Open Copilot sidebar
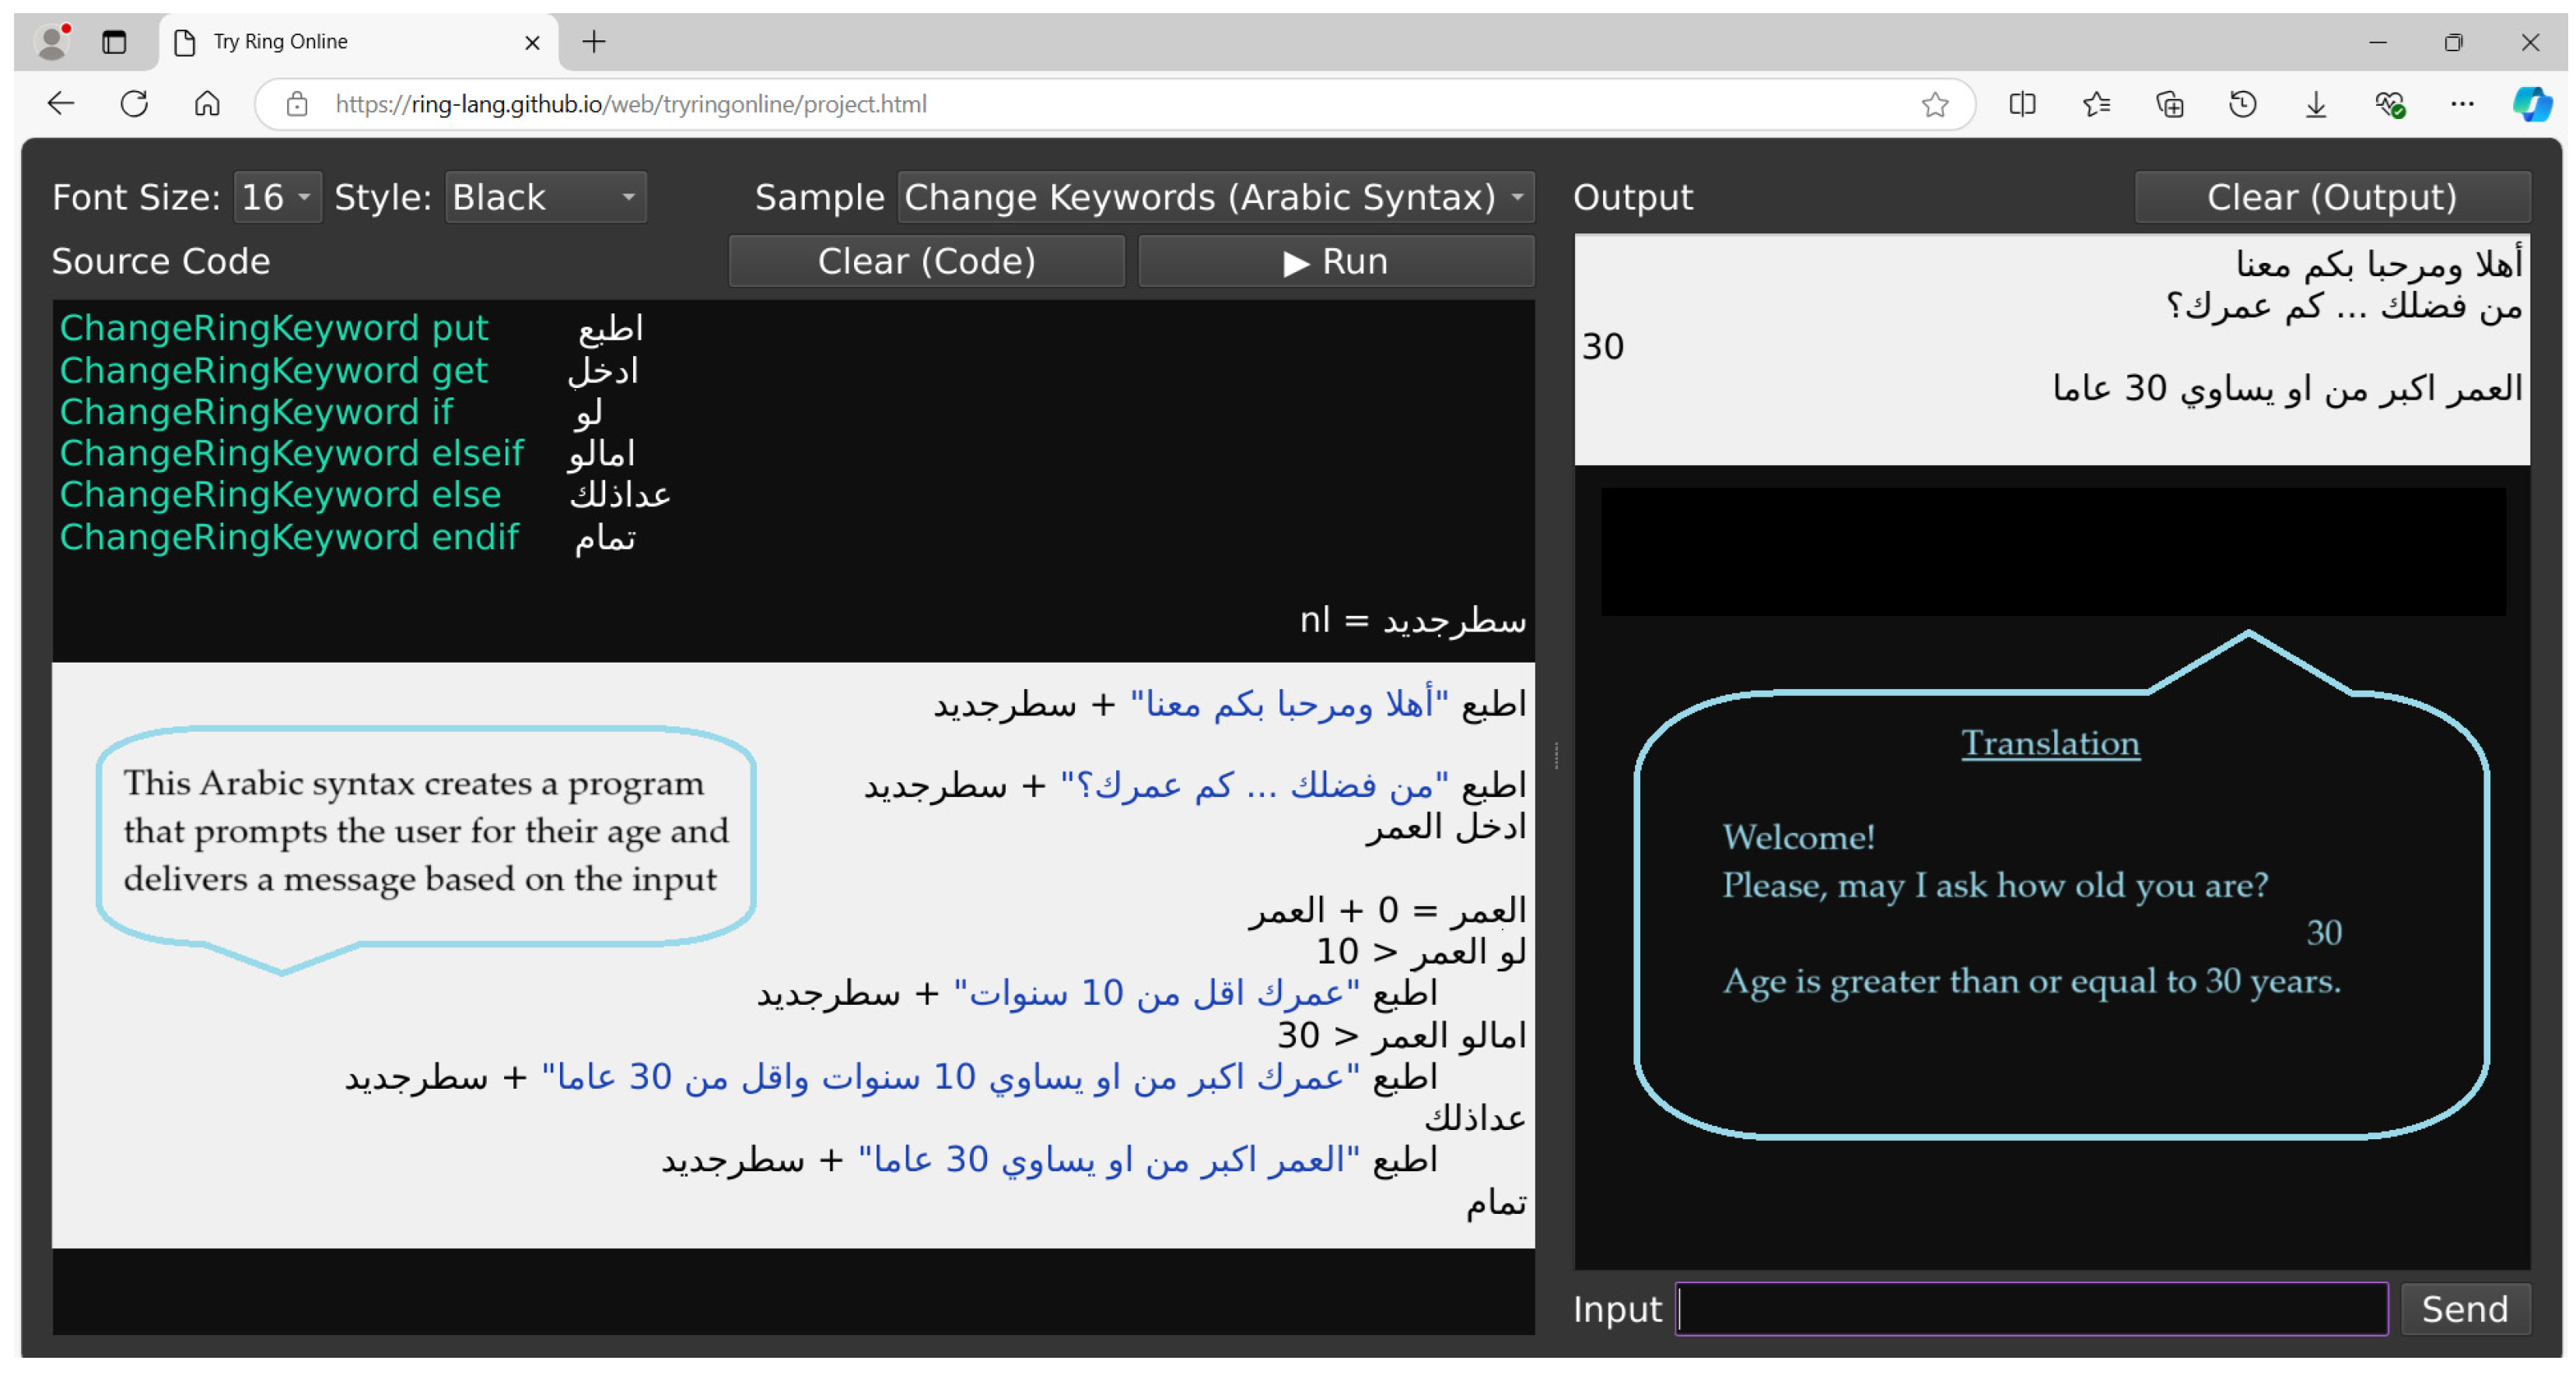 2531,104
